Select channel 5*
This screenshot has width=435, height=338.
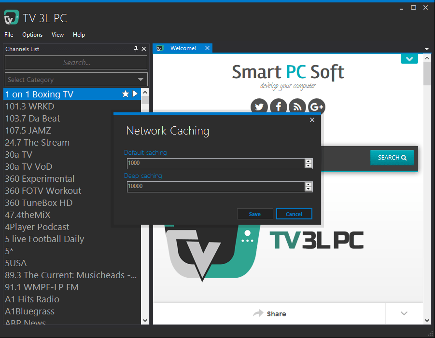(72, 251)
